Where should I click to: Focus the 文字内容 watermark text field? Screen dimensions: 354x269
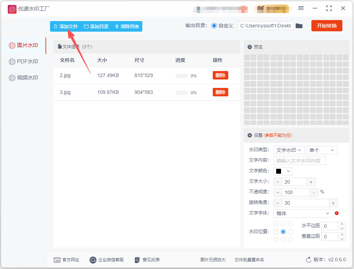[x=300, y=161]
